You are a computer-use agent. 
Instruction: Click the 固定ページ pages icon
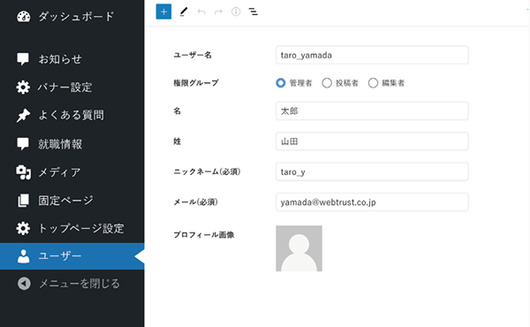[x=23, y=201]
